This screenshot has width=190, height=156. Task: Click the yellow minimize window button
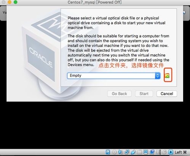tap(10, 2)
